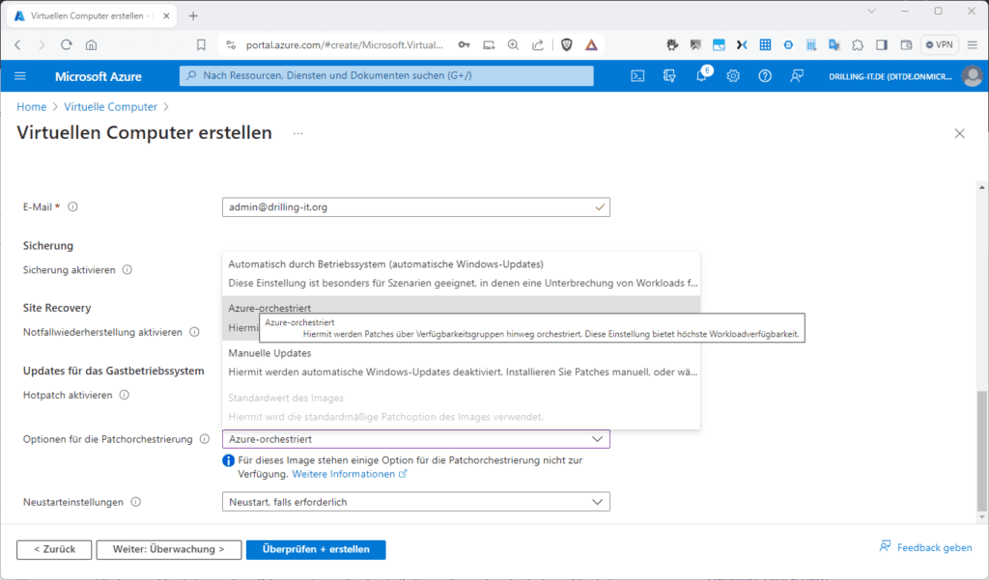Open the browser extensions puzzle icon

click(858, 44)
